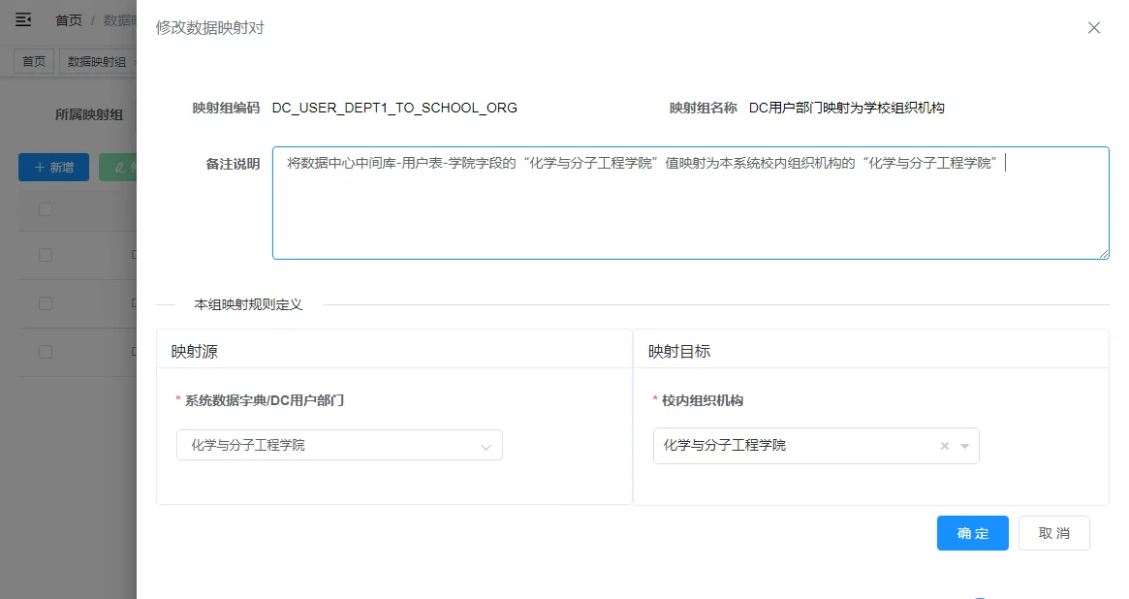The image size is (1129, 599).
Task: Check the first data row checkbox
Action: pyautogui.click(x=46, y=255)
